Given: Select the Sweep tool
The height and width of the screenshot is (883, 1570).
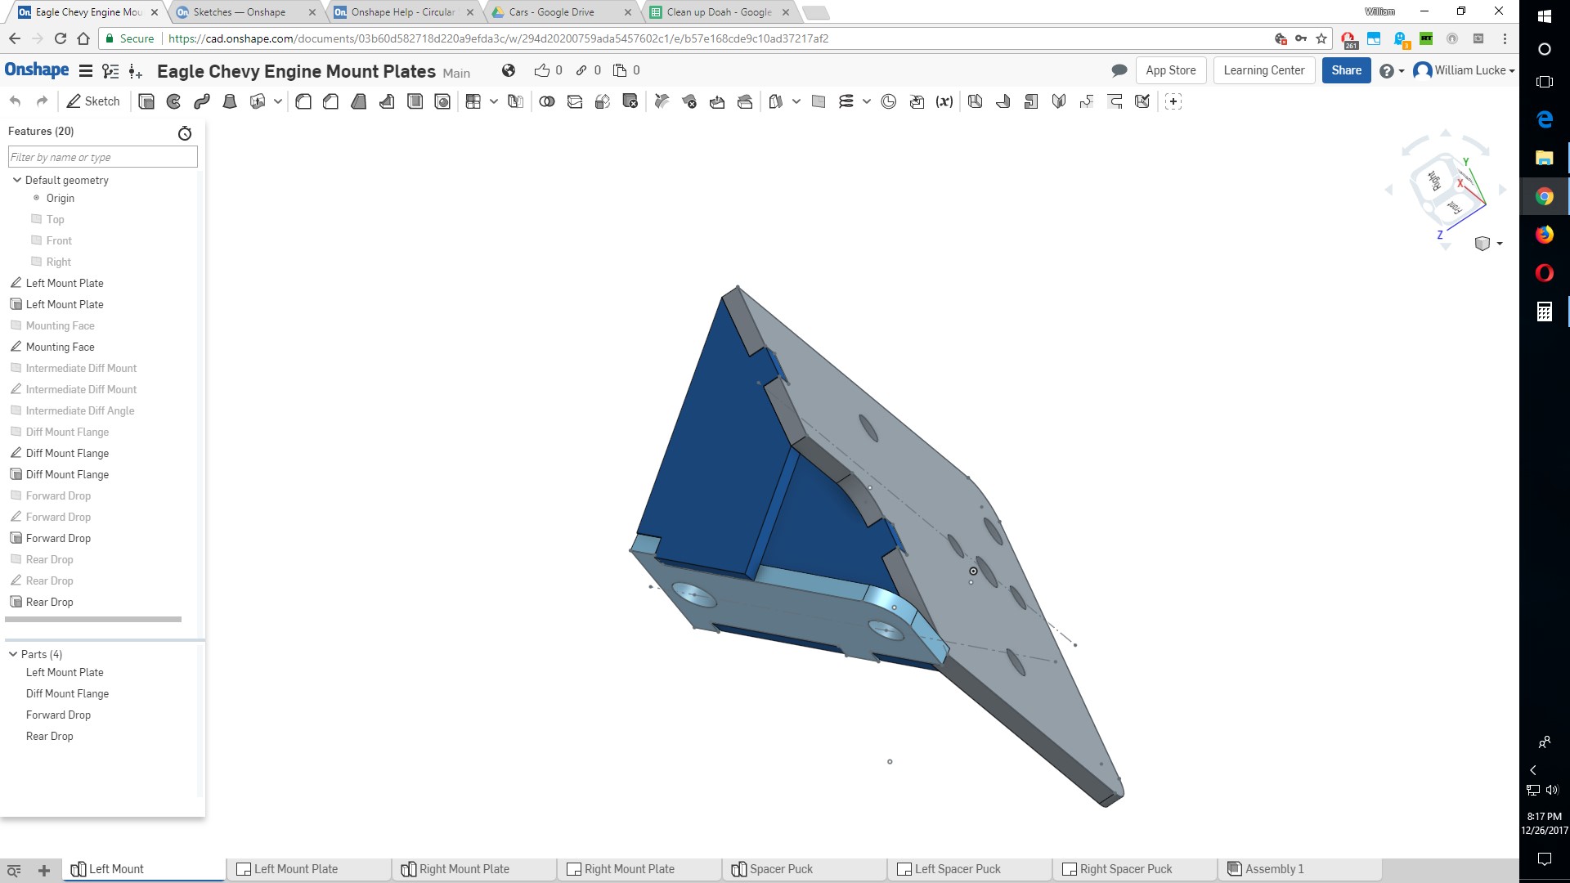Looking at the screenshot, I should 202,101.
